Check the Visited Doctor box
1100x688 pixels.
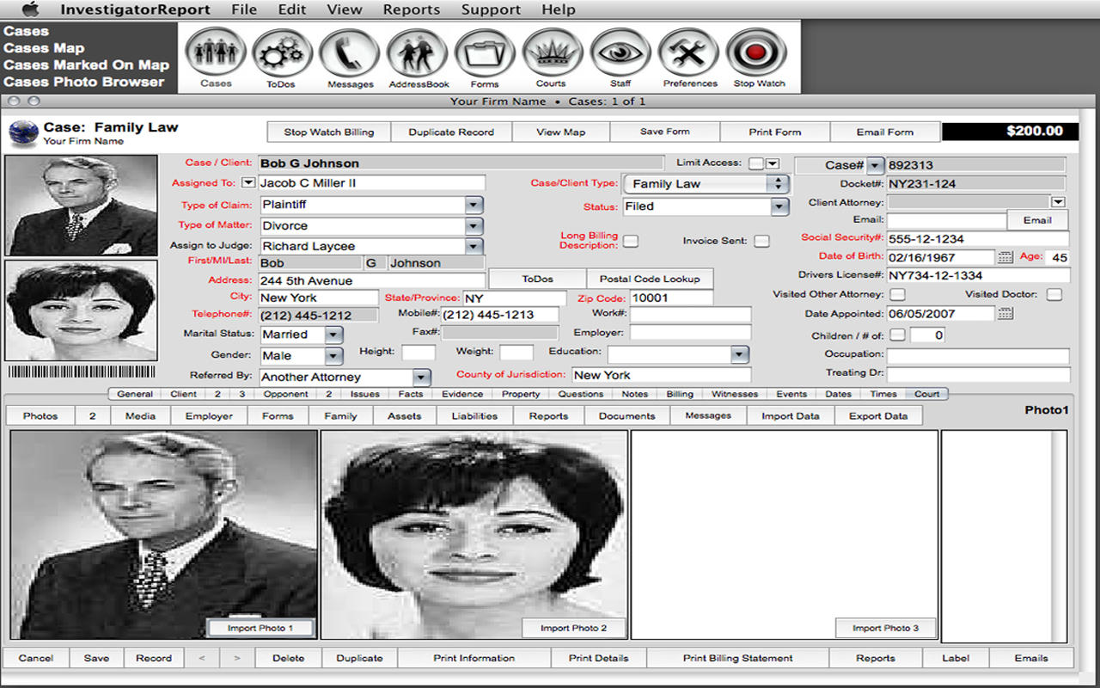[1054, 294]
